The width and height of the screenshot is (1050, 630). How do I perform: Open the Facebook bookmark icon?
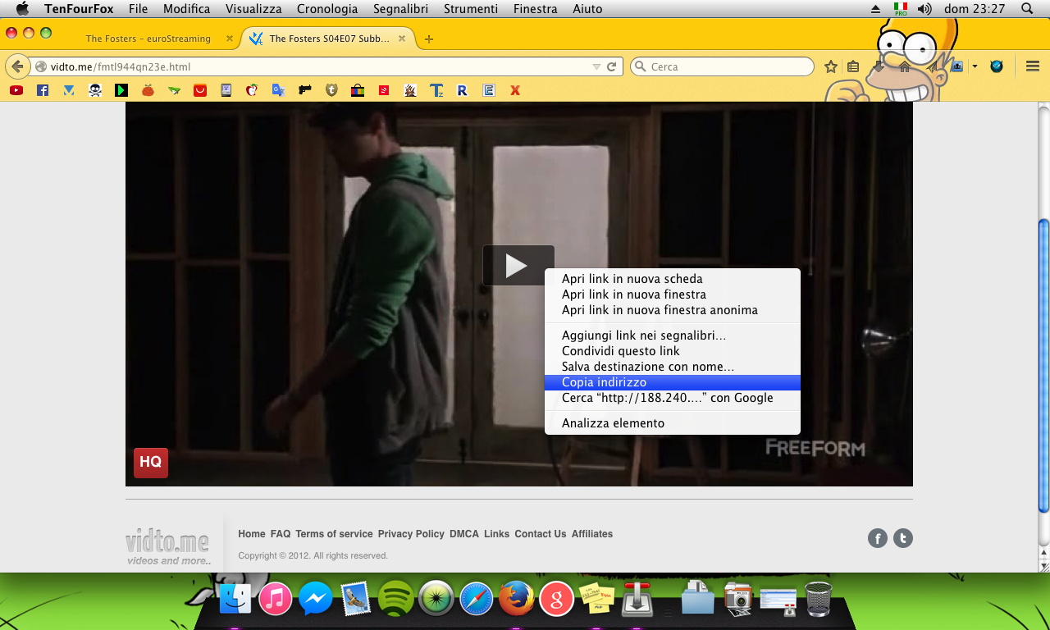[43, 90]
